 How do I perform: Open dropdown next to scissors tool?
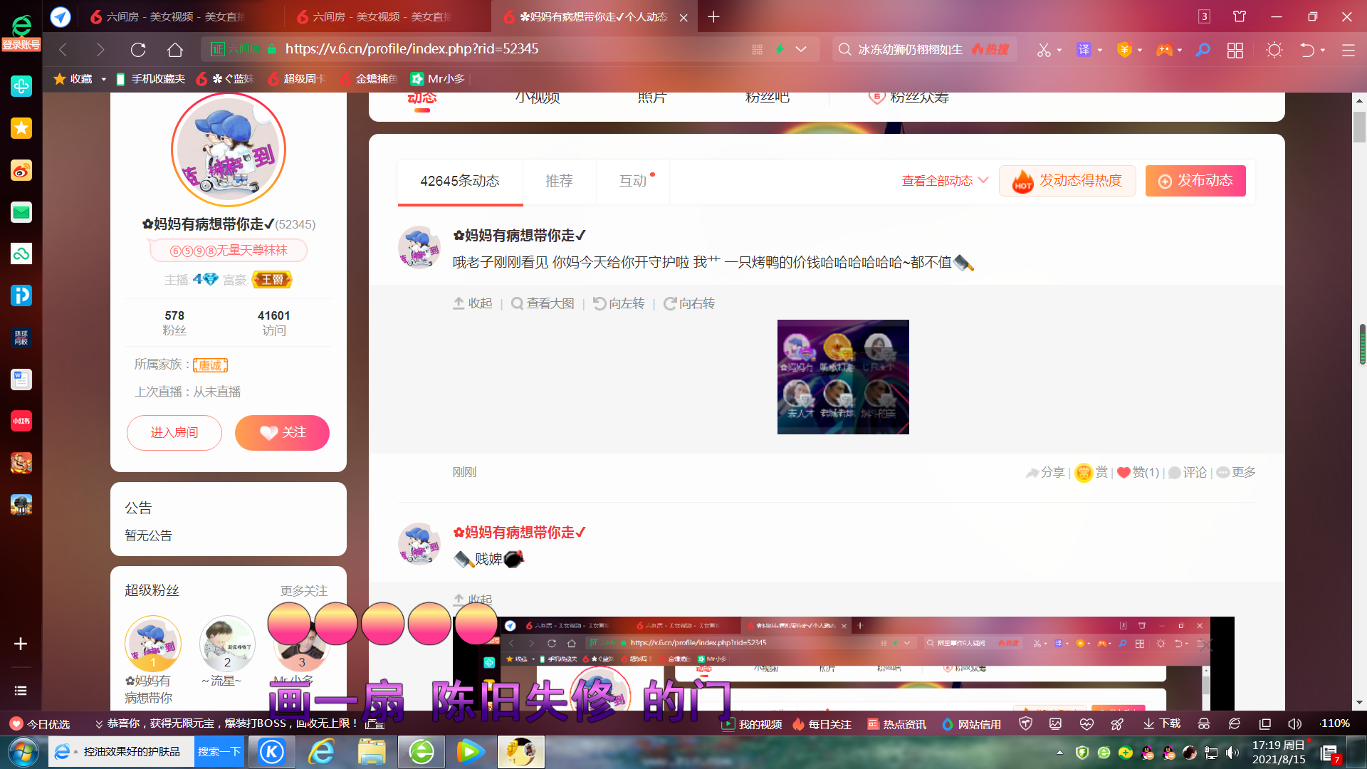[x=1059, y=50]
